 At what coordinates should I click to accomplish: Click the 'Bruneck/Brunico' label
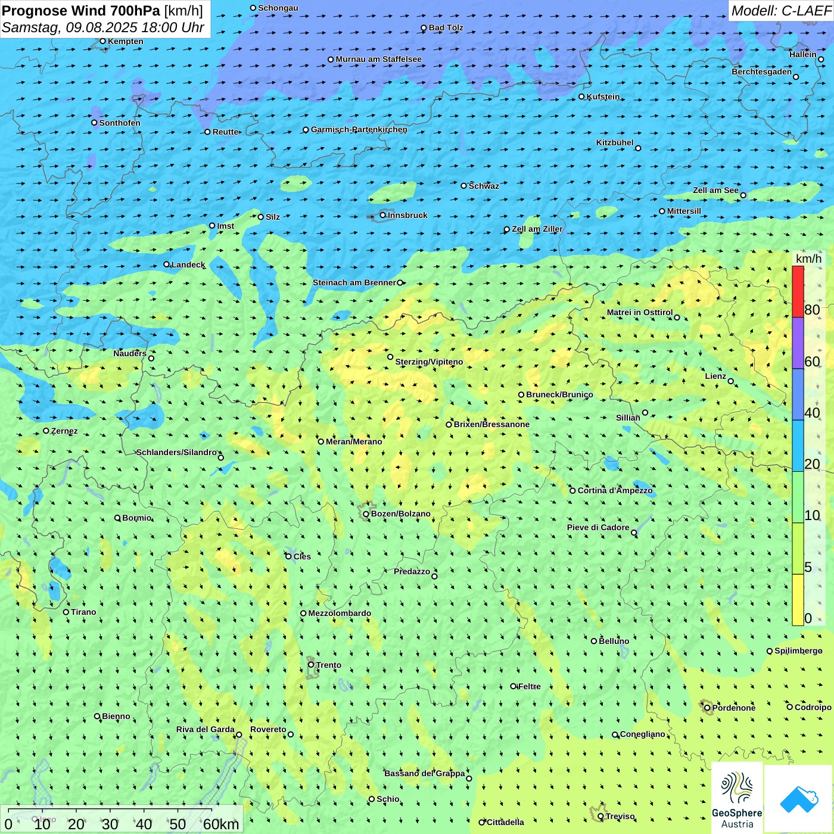pyautogui.click(x=559, y=394)
